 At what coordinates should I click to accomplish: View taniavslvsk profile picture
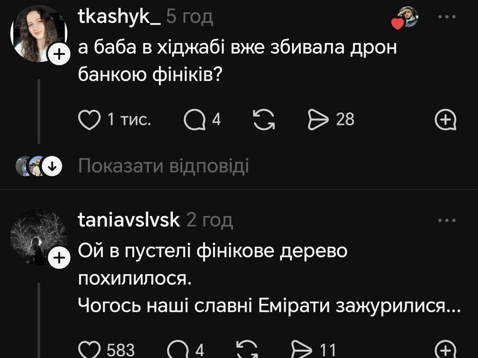tap(38, 237)
